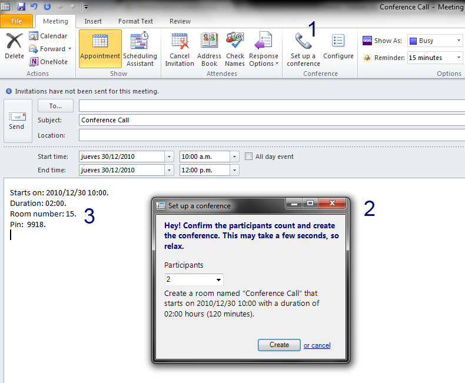This screenshot has width=465, height=383.
Task: Open the Calendar from Actions group
Action: point(48,36)
